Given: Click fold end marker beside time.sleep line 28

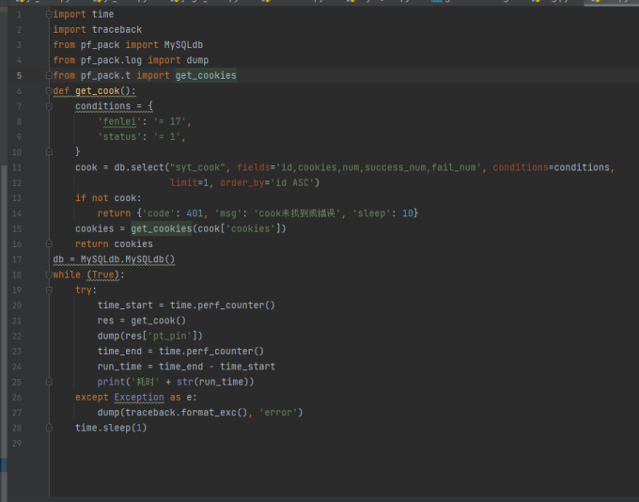Looking at the screenshot, I should (x=49, y=428).
